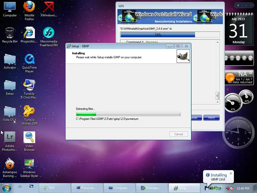Click the network disconnected tray icon
Image resolution: width=257 pixels, height=193 pixels.
point(227,188)
